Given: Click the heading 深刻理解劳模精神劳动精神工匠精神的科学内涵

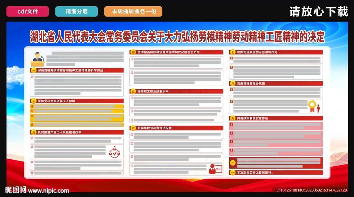Looking at the screenshot, I should coord(71,70).
